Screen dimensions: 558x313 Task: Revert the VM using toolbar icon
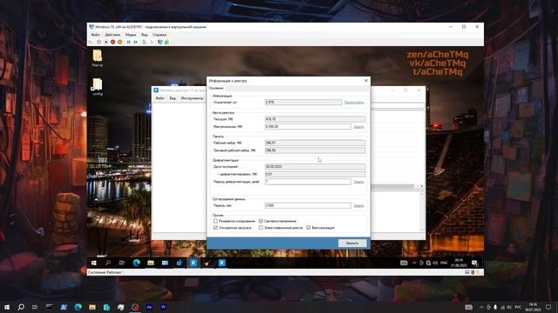[151, 42]
